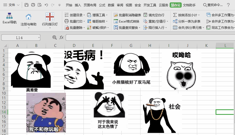
Task: Open print preview icon
Action: tap(40, 5)
